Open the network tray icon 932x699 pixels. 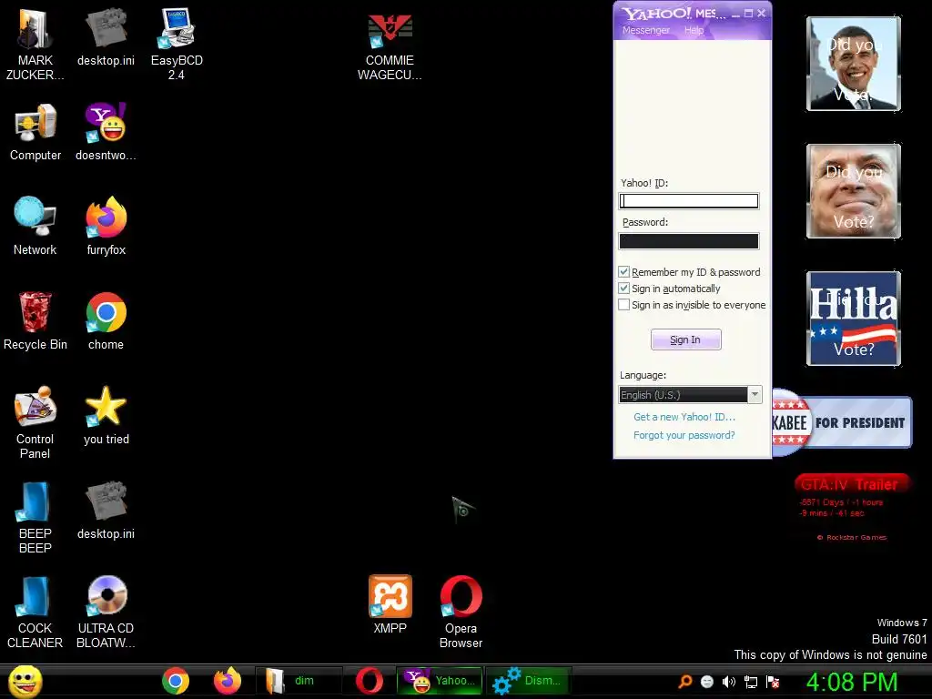751,682
